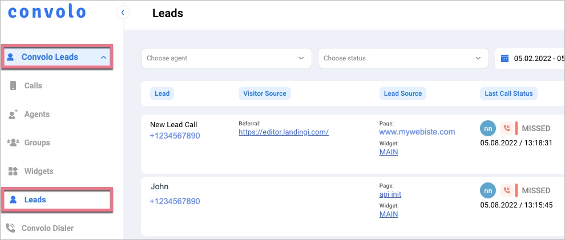
Task: Open the api init page link
Action: pyautogui.click(x=390, y=194)
